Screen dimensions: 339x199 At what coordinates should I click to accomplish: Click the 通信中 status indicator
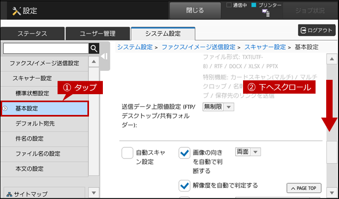click(237, 5)
